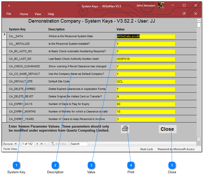The width and height of the screenshot is (204, 178).
Task: Open the Help menu
Action: tap(51, 14)
